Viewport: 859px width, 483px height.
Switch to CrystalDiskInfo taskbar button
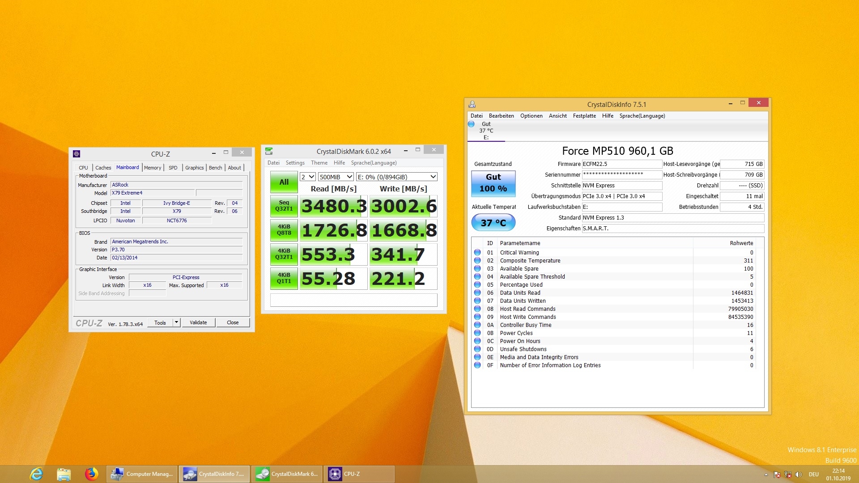click(214, 474)
